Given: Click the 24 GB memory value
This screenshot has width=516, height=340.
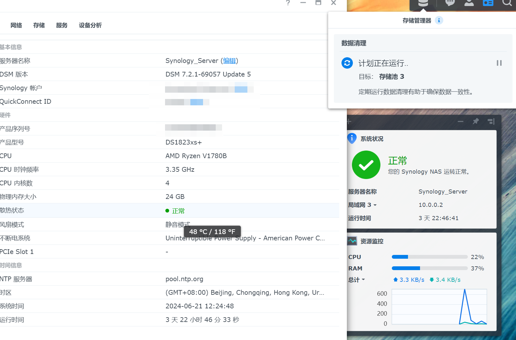Looking at the screenshot, I should tap(175, 197).
